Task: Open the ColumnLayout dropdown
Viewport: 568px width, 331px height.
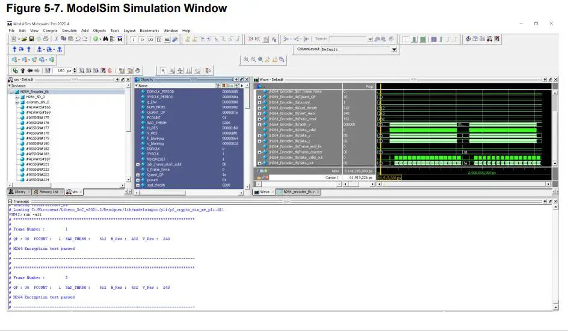Action: pos(394,49)
